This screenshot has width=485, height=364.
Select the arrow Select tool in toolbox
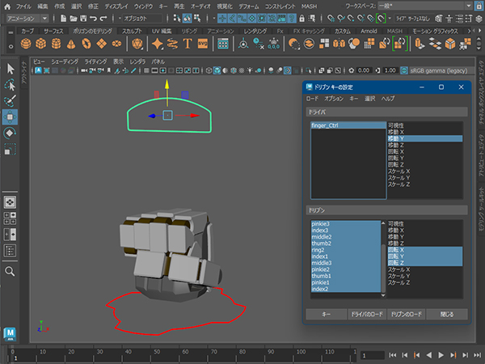click(11, 68)
